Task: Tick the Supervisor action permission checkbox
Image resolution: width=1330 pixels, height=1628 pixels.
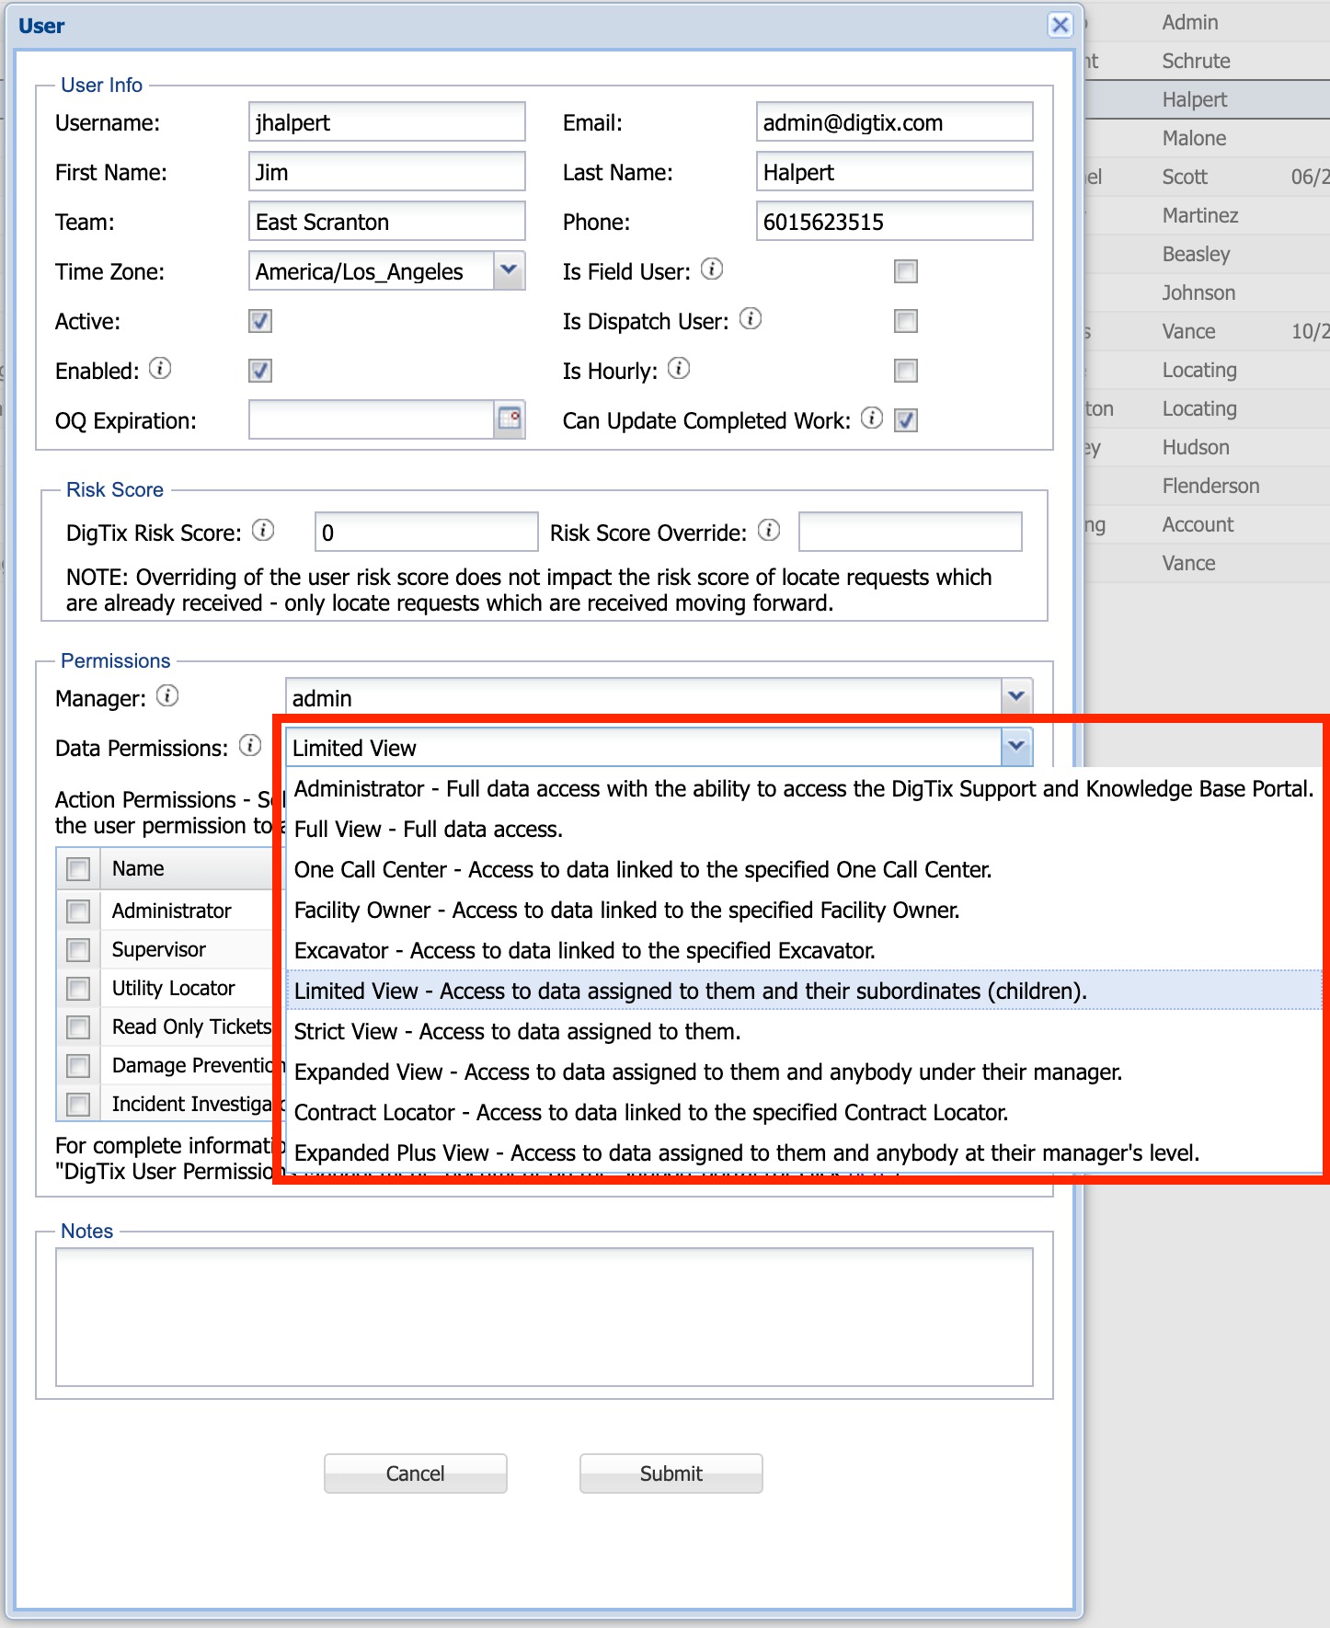Action: click(78, 950)
